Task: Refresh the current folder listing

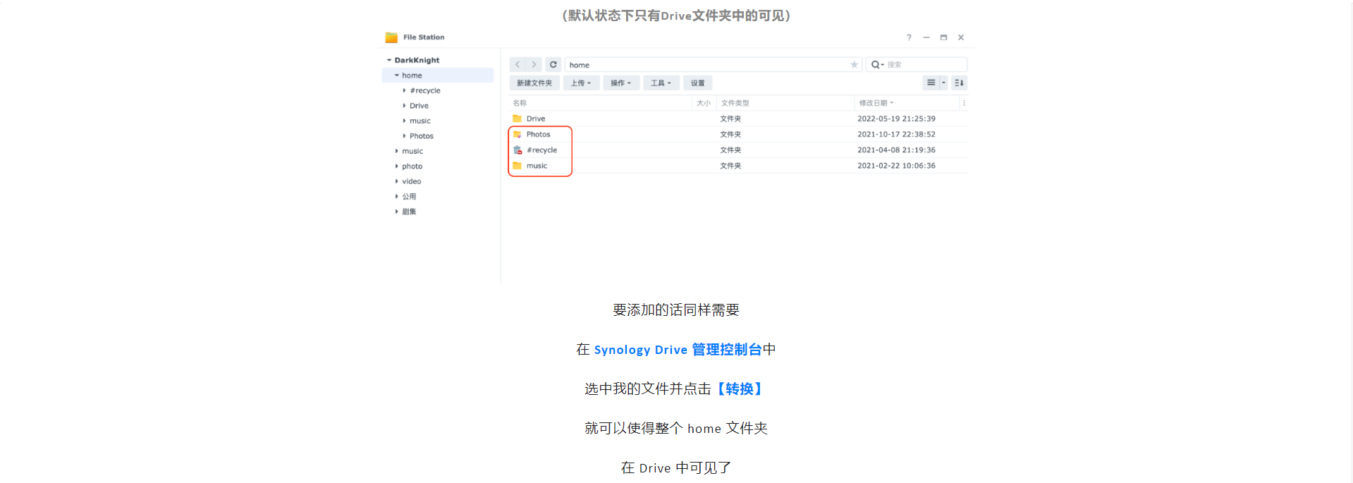Action: coord(553,65)
